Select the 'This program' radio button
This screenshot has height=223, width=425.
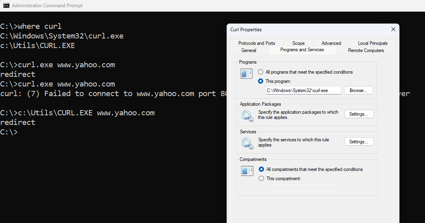(x=260, y=81)
